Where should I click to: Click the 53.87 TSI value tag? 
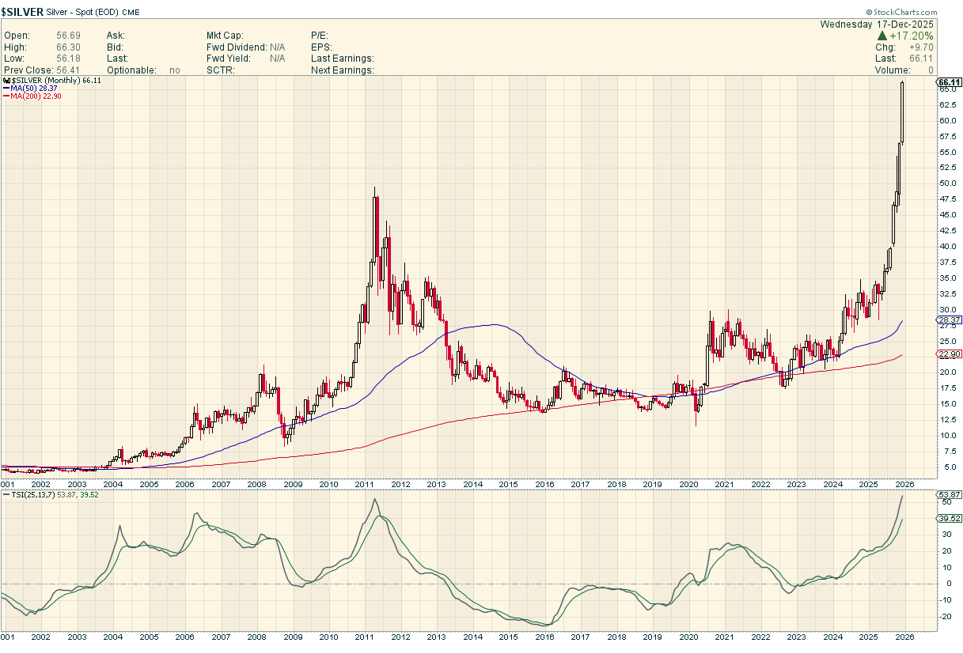pyautogui.click(x=949, y=495)
